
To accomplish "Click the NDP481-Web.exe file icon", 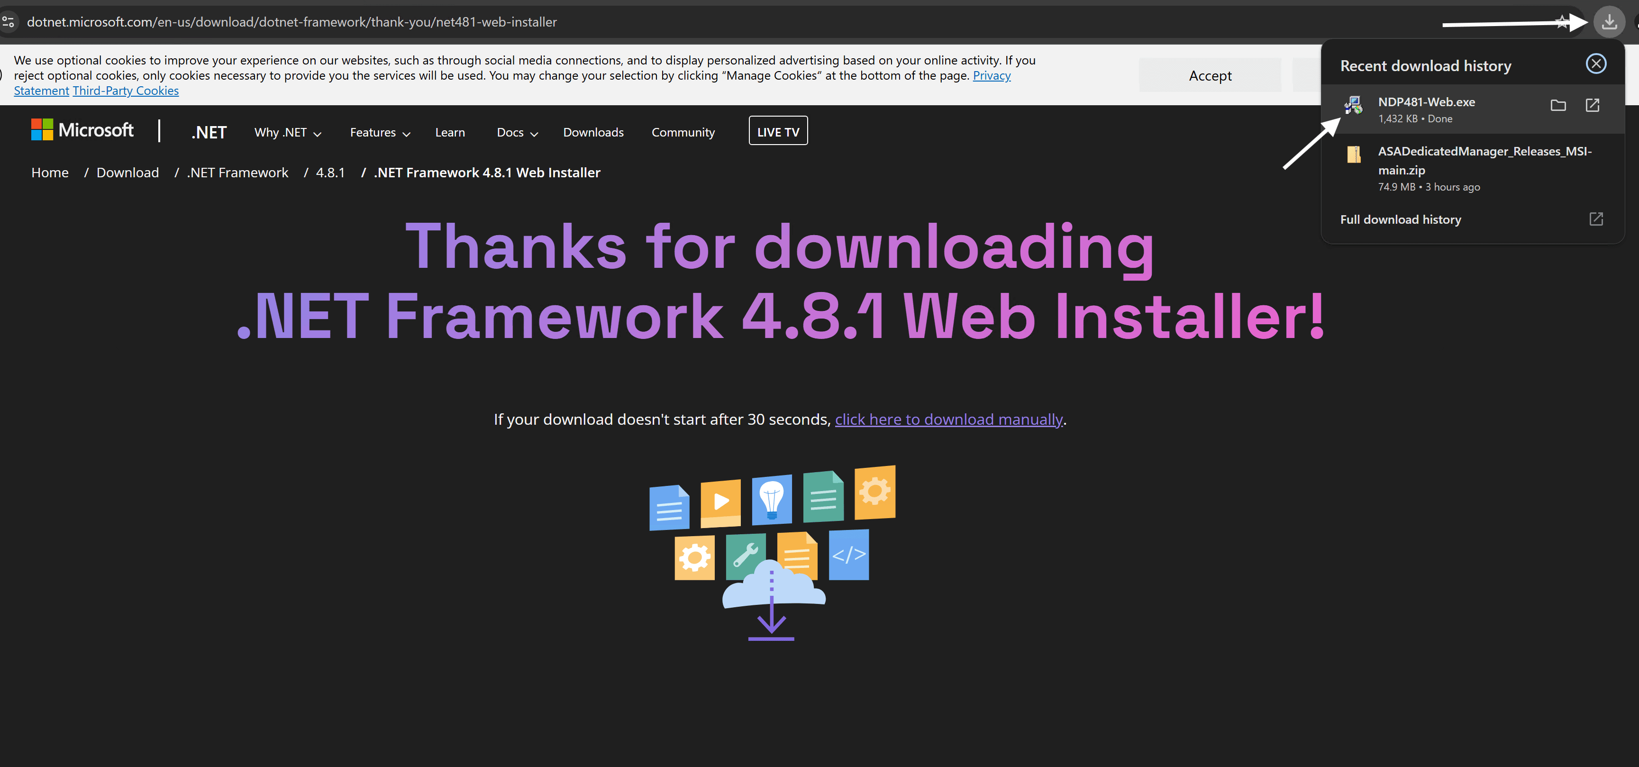I will [x=1353, y=106].
